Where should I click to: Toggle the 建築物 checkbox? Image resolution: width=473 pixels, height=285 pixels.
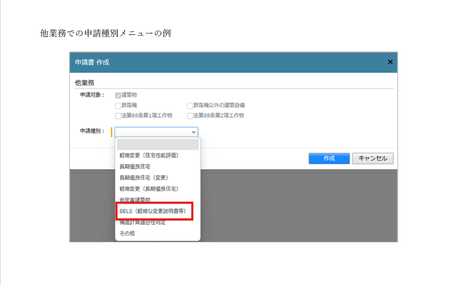pyautogui.click(x=118, y=95)
